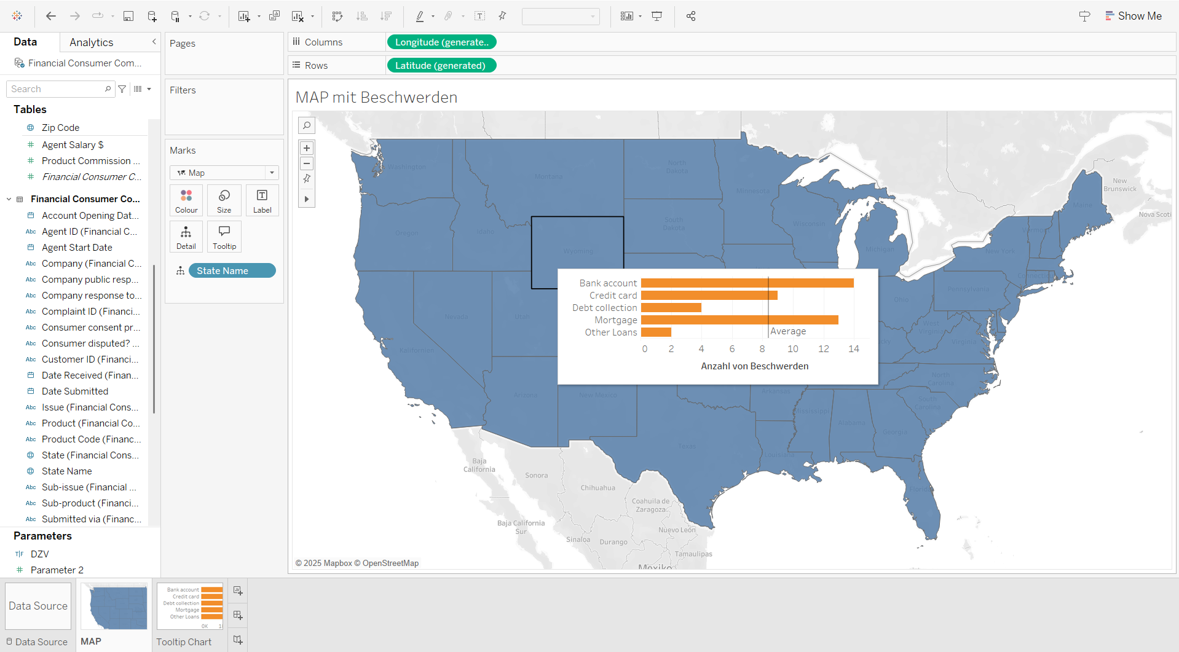The width and height of the screenshot is (1179, 652).
Task: Open the Tooltip Chart sheet
Action: [184, 641]
